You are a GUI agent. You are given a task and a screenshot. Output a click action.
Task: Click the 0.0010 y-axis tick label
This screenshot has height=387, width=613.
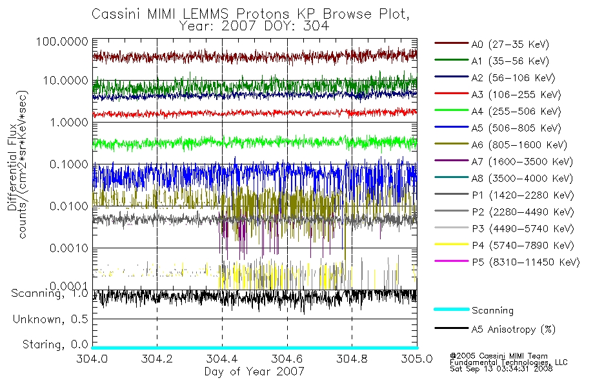click(x=69, y=248)
